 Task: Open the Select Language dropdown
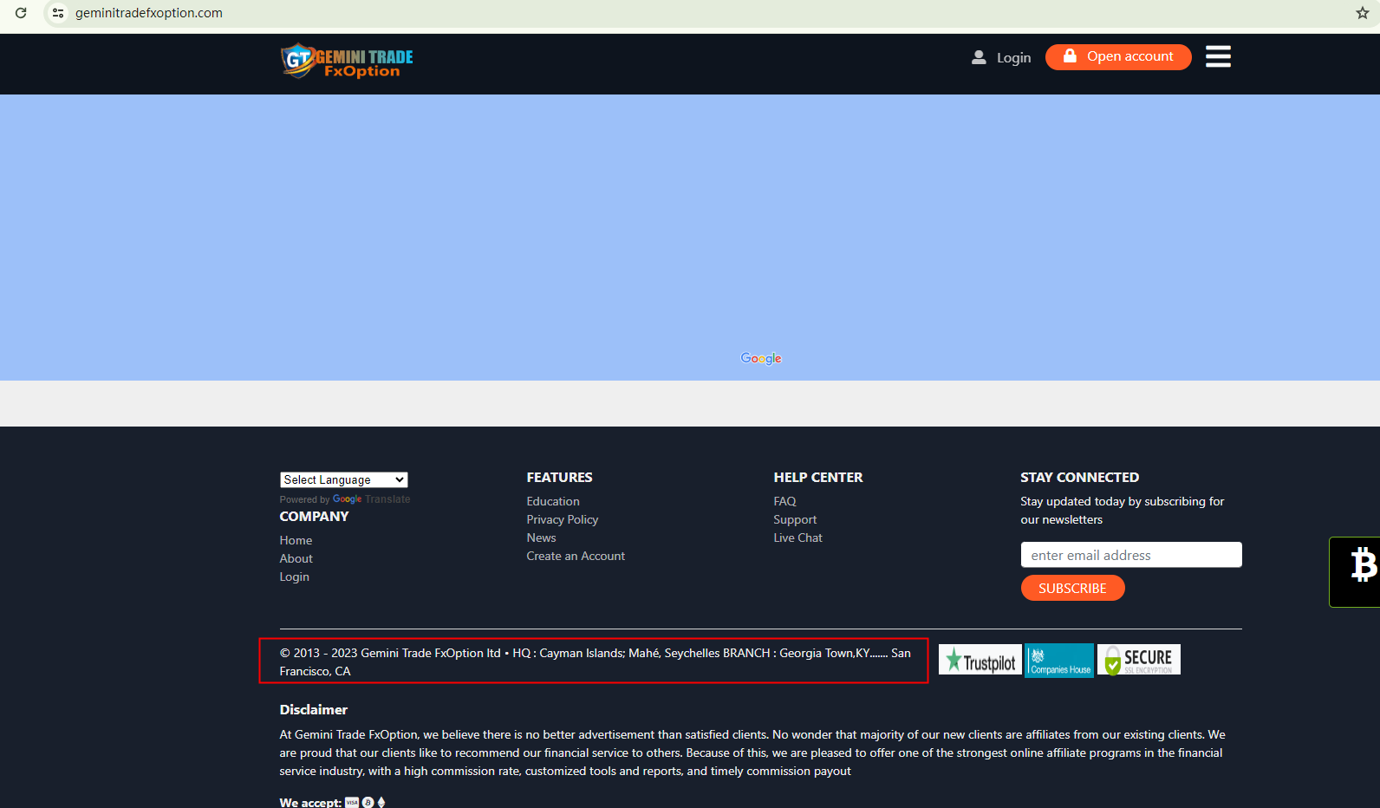pos(344,480)
